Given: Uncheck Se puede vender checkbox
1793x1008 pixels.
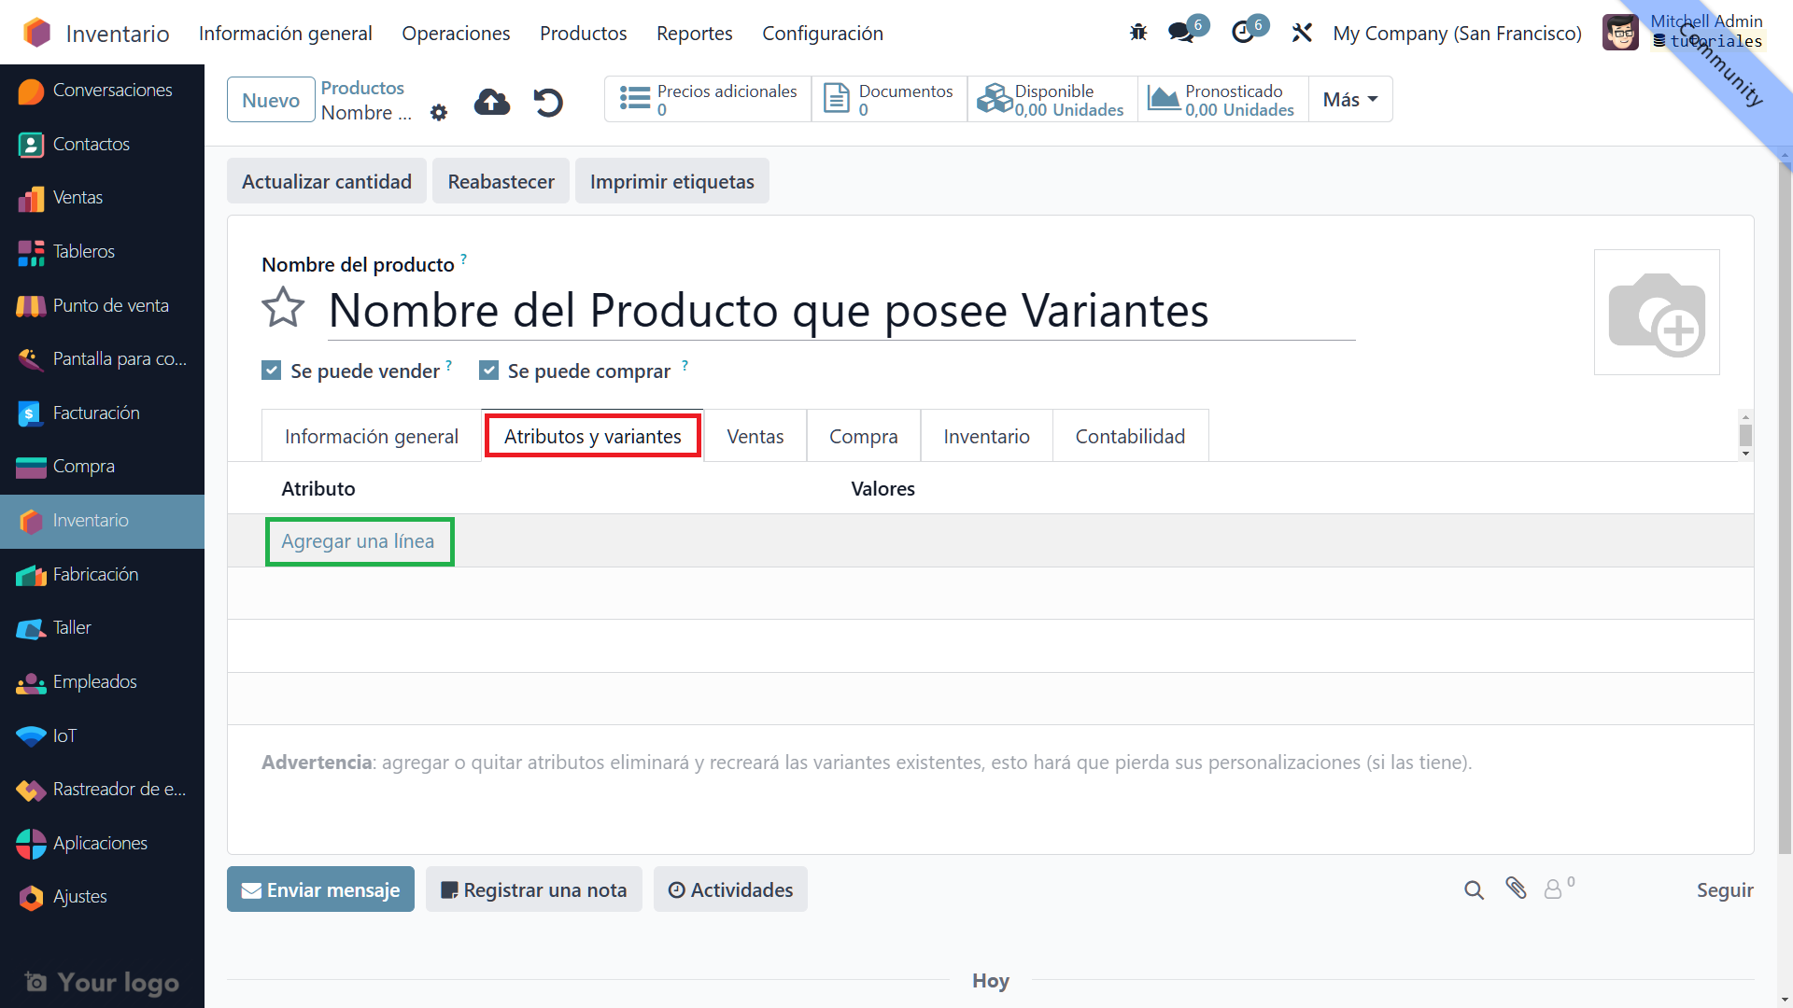Looking at the screenshot, I should tap(272, 371).
